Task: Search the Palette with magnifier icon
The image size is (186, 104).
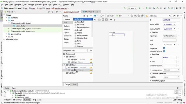Action: pyautogui.click(x=84, y=16)
